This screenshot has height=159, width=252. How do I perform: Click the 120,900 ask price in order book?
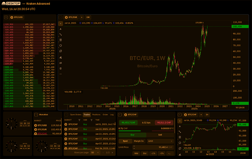pos(9,24)
